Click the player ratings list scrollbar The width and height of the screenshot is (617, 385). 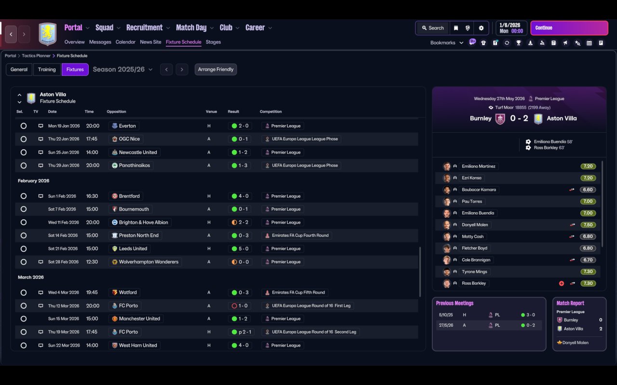602,205
